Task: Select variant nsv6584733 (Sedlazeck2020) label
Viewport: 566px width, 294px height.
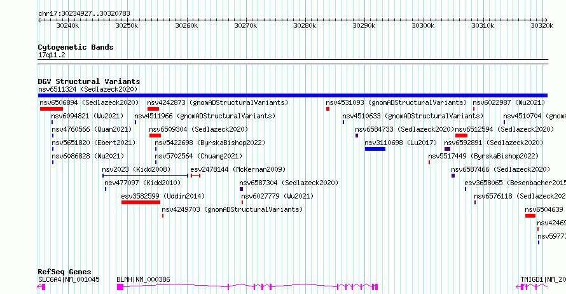Action: coord(404,129)
